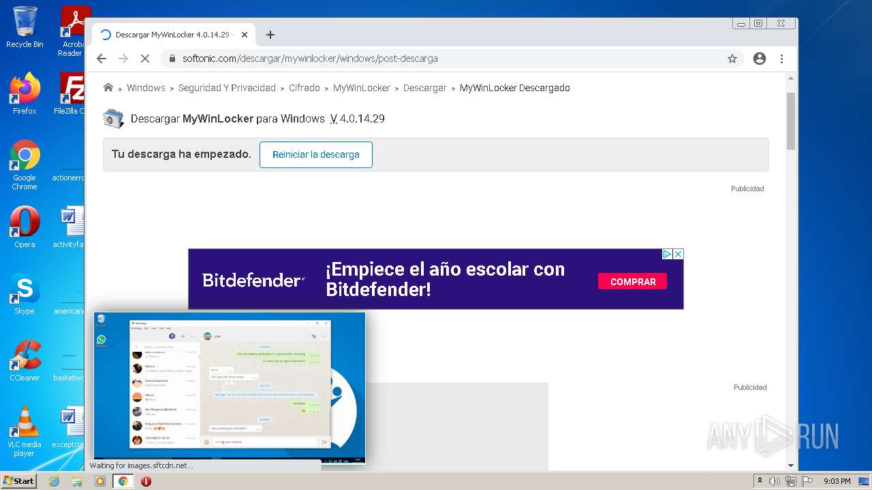Open Firefox desktop shortcut
Image resolution: width=872 pixels, height=490 pixels.
pyautogui.click(x=25, y=94)
